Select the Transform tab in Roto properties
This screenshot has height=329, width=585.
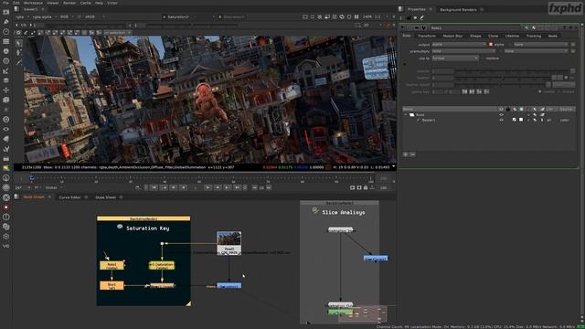(427, 36)
